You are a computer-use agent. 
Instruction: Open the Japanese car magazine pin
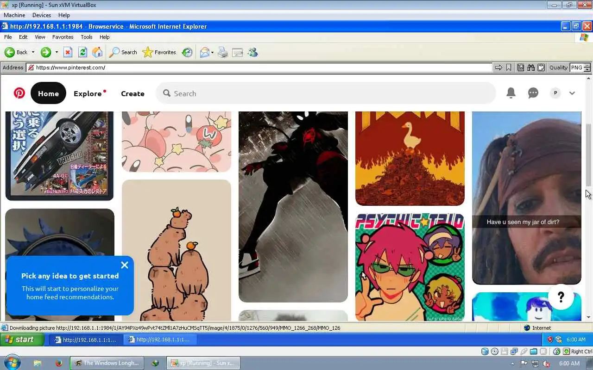(x=60, y=156)
